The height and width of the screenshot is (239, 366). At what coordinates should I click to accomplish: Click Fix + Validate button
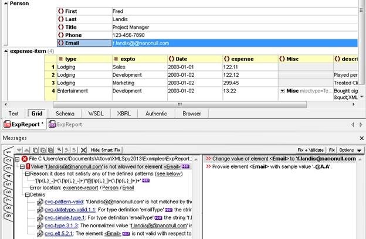(310, 150)
